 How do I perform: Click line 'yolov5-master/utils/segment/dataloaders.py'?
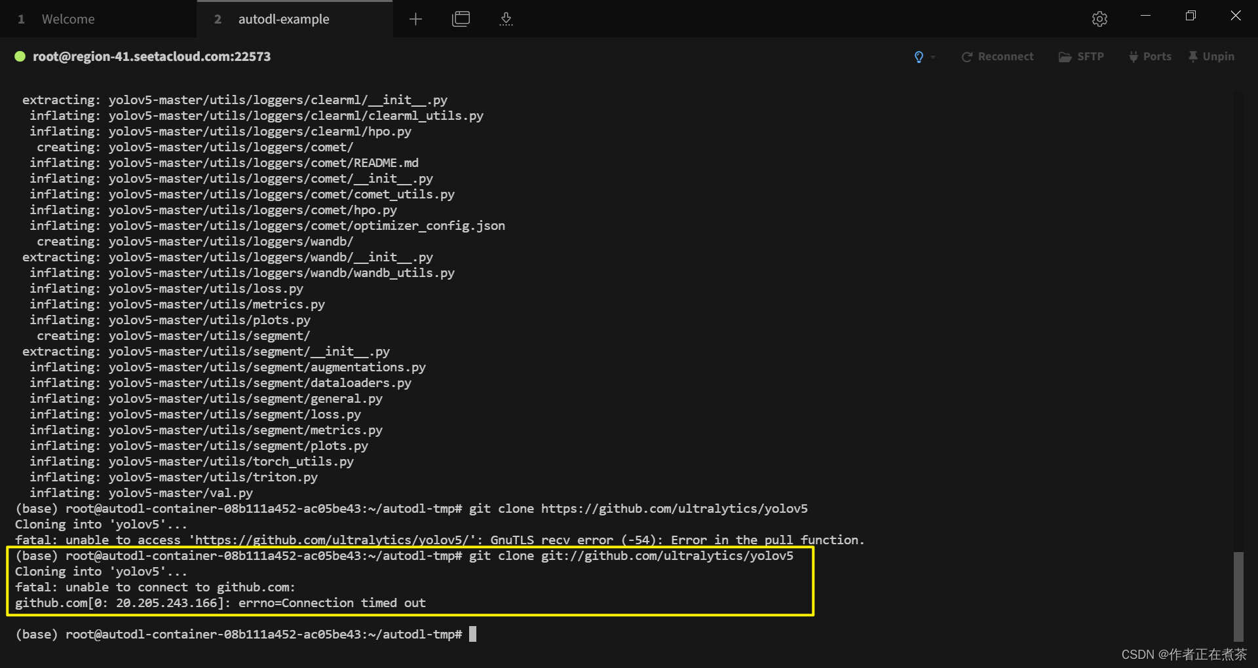coord(220,383)
